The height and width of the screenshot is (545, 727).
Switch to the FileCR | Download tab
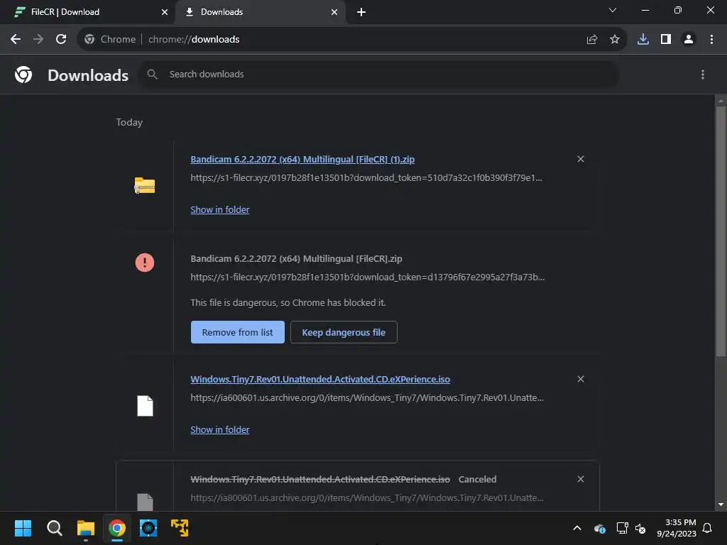87,12
